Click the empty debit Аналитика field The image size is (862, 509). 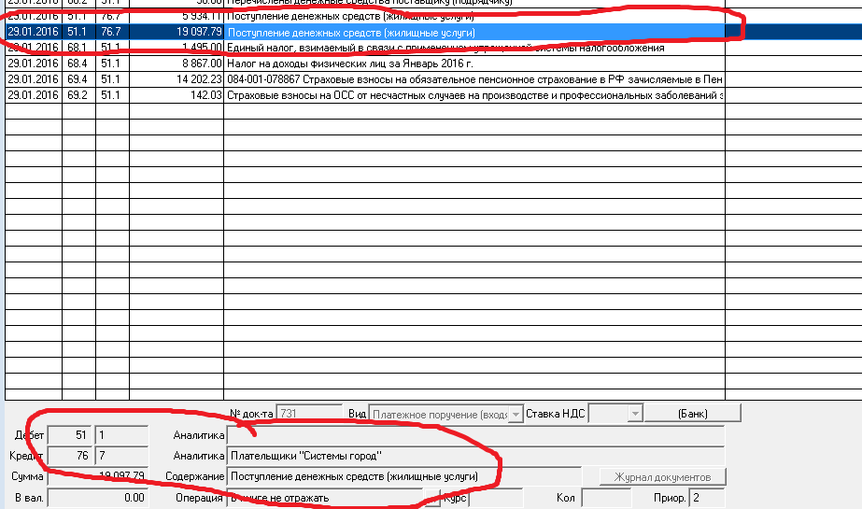476,435
